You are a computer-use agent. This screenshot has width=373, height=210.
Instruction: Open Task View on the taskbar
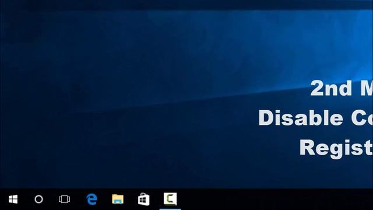point(64,199)
